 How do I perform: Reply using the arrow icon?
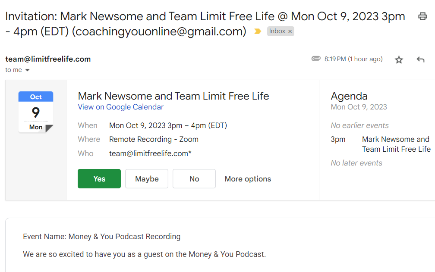(x=421, y=59)
